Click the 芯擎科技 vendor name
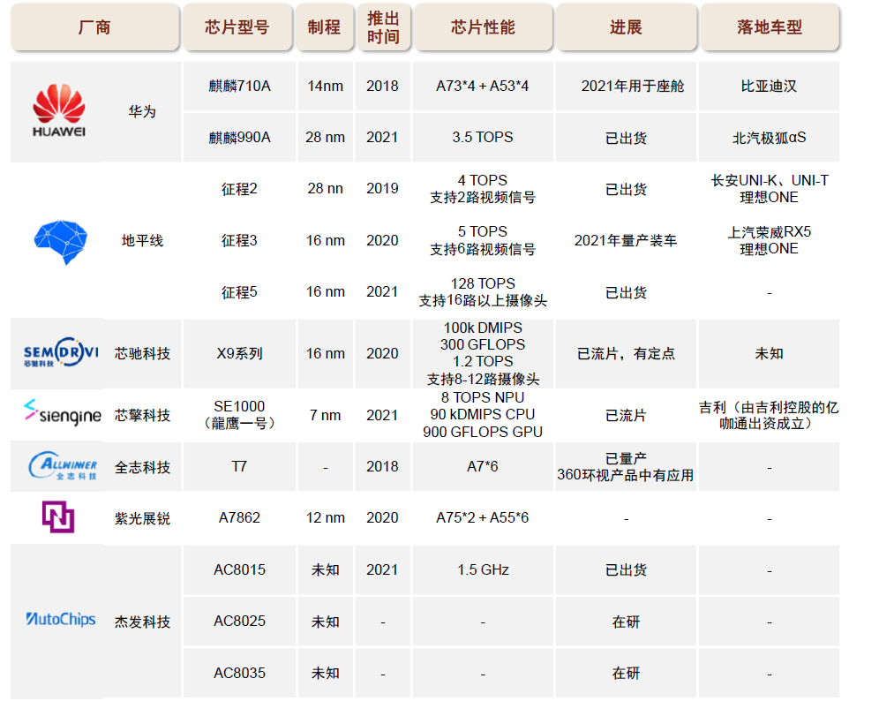 (142, 415)
